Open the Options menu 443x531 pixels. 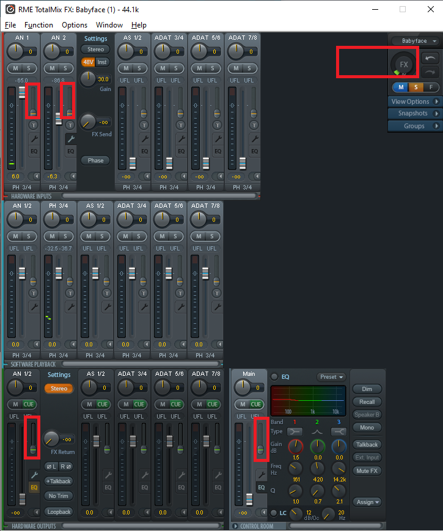[75, 25]
